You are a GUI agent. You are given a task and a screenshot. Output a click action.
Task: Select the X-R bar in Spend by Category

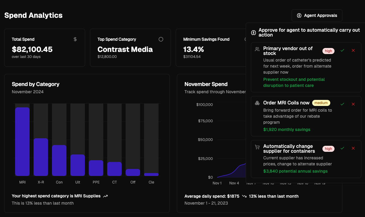tap(41, 157)
